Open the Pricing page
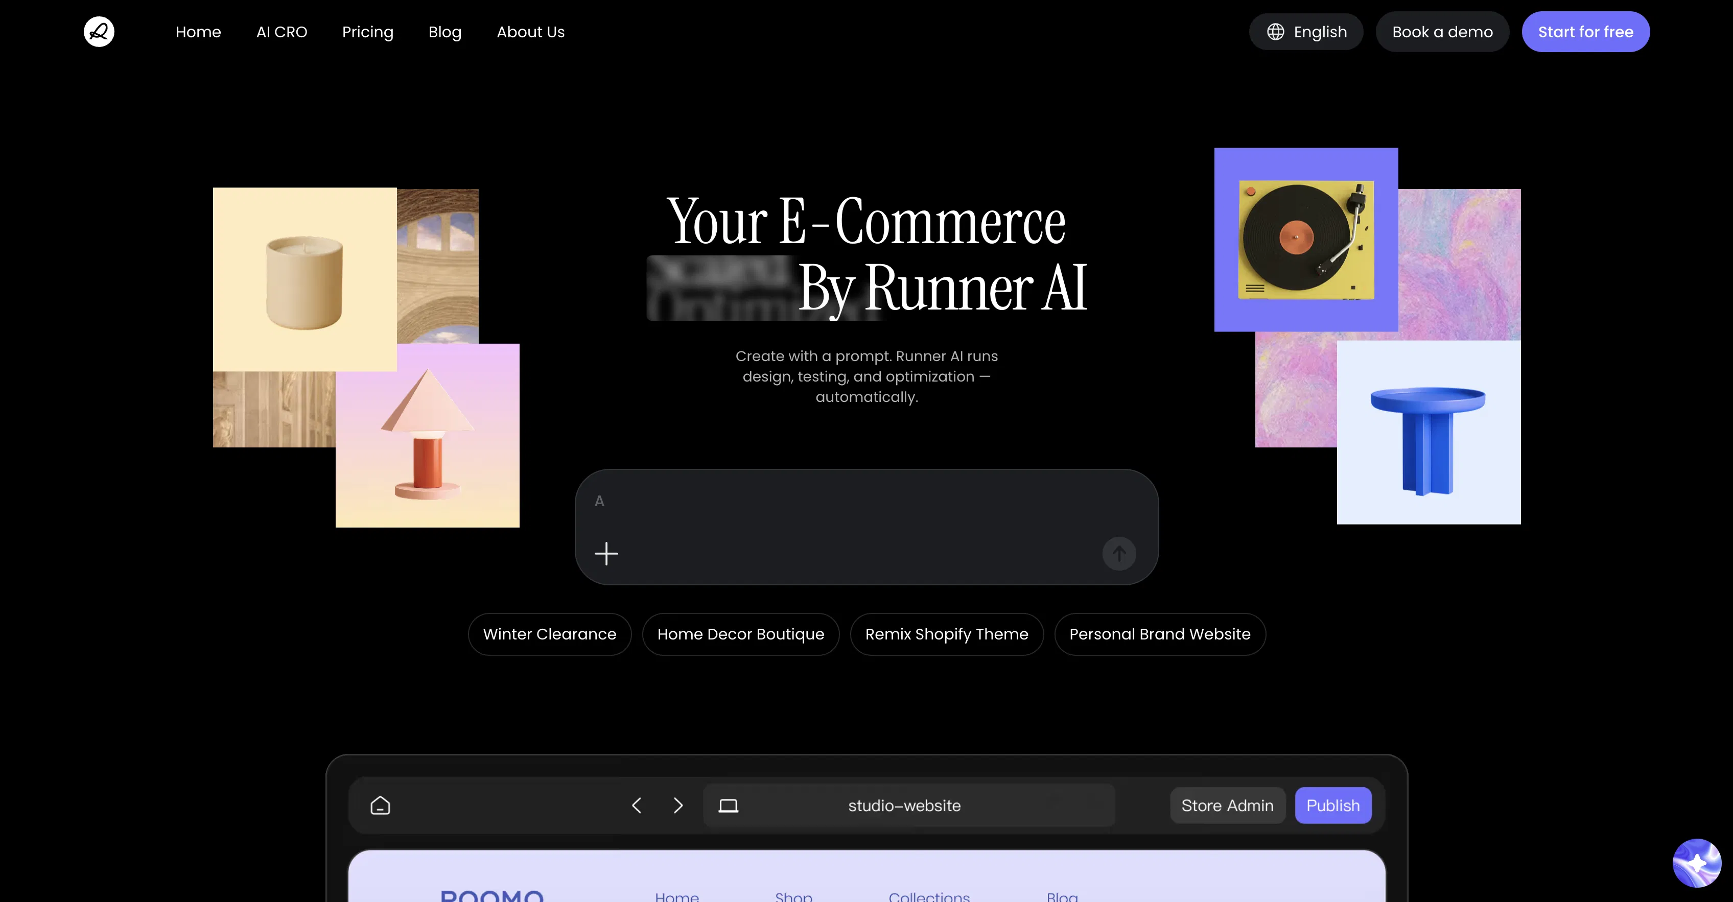Image resolution: width=1733 pixels, height=902 pixels. point(367,32)
